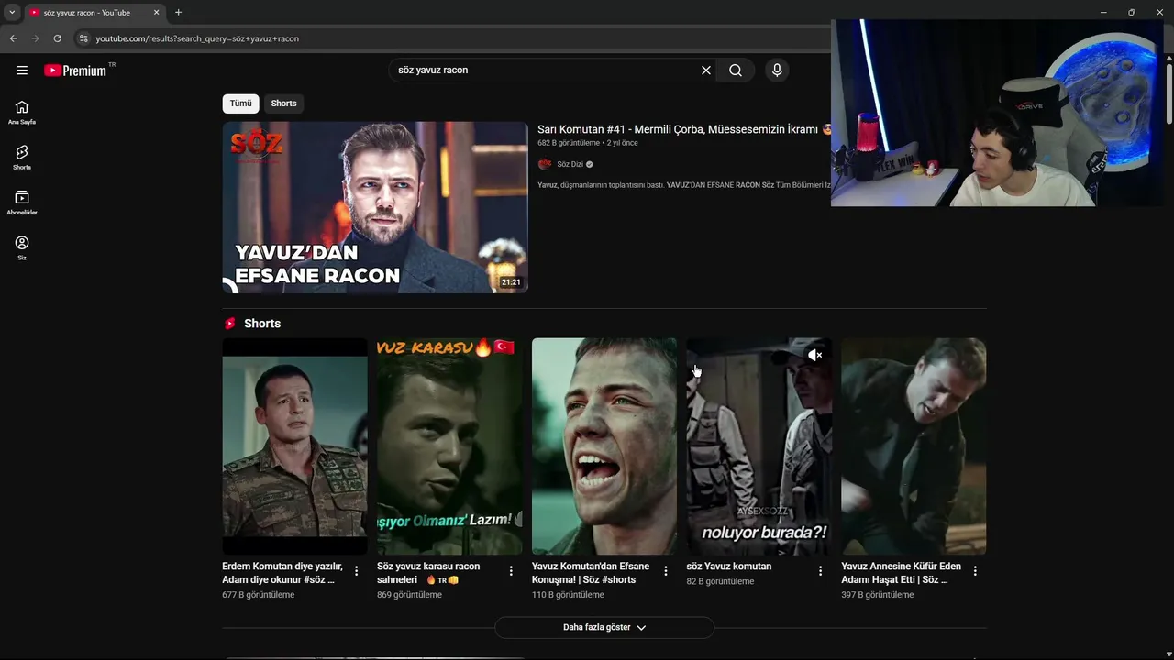Open the tab search dropdown arrow
This screenshot has width=1174, height=660.
tap(12, 12)
